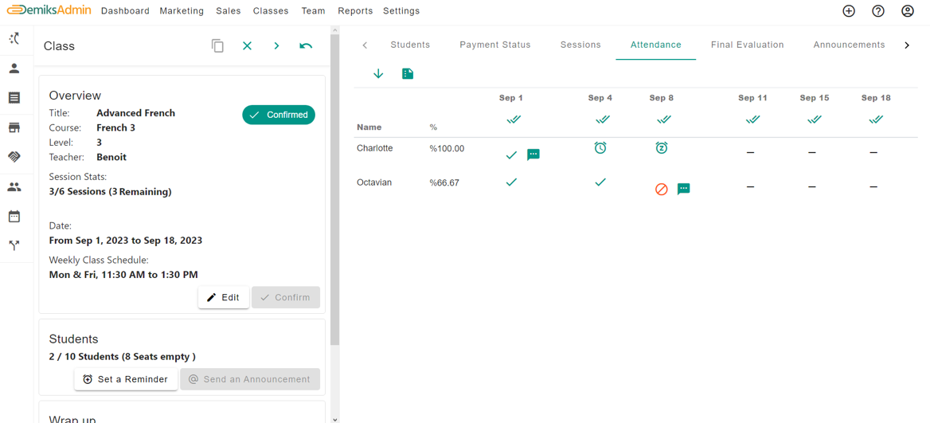Click the DemiksAdmin logo
Viewport: 930px width, 423px height.
(x=49, y=10)
